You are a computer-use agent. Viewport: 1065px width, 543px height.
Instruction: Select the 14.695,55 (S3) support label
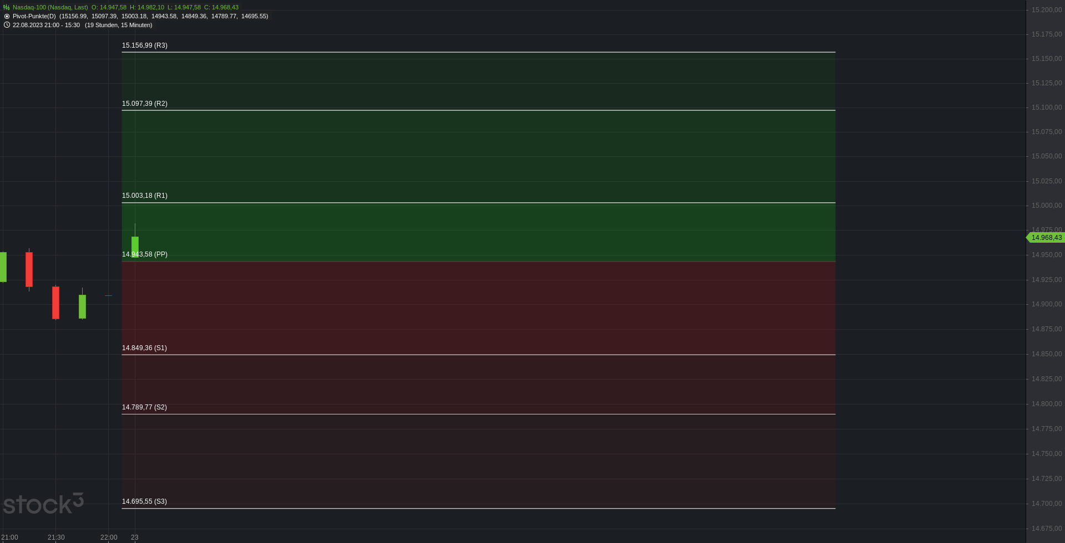point(144,501)
